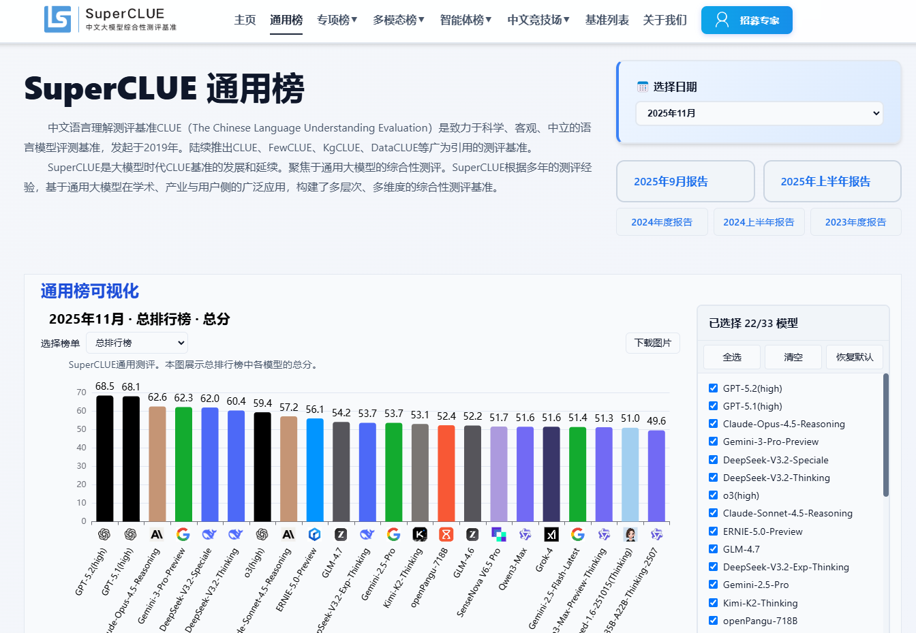Viewport: 916px width, 633px height.
Task: Click the xAI icon under Grok-4 bar
Action: [x=551, y=535]
